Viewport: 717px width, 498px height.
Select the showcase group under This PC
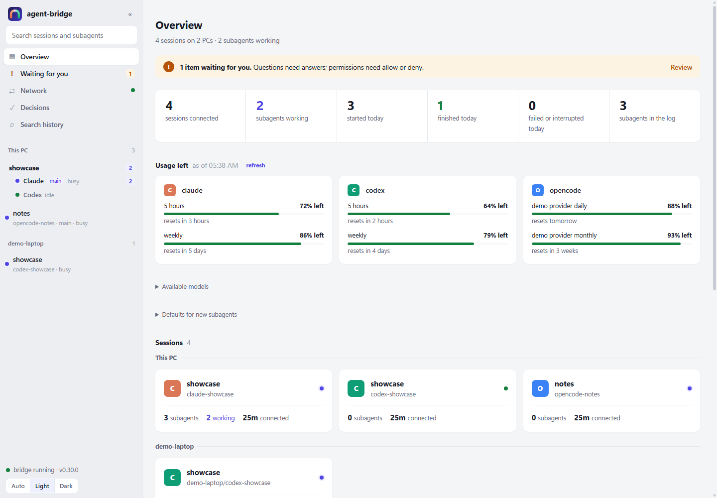pos(71,168)
